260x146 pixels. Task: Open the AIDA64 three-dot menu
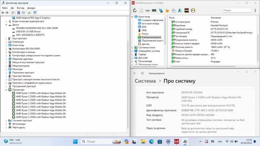[255, 10]
